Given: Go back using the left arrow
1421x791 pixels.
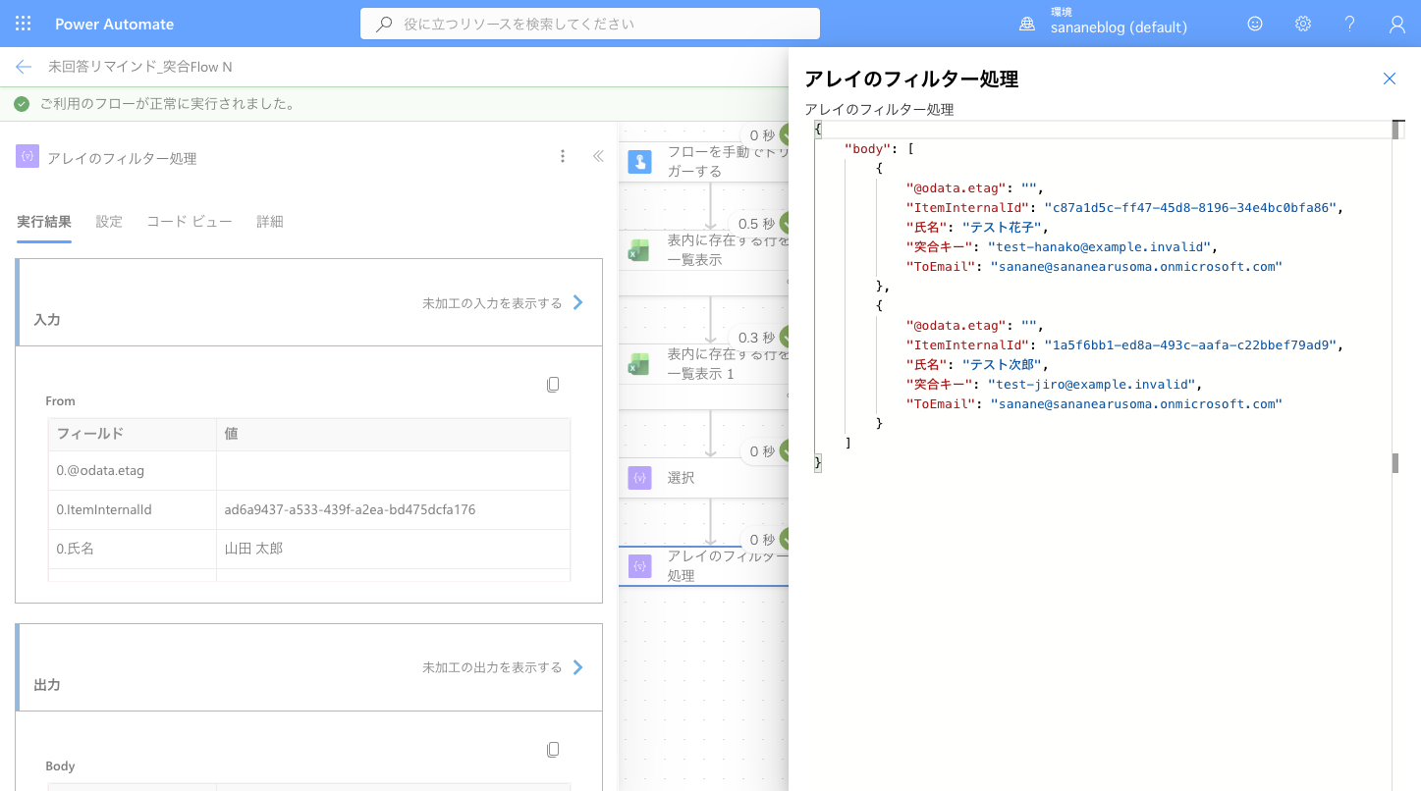Looking at the screenshot, I should 24,67.
